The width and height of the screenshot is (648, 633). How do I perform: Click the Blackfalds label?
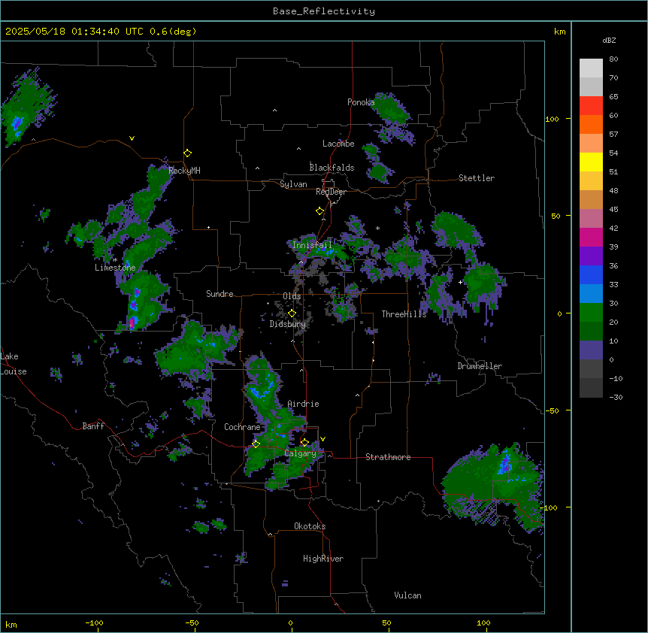tap(332, 168)
